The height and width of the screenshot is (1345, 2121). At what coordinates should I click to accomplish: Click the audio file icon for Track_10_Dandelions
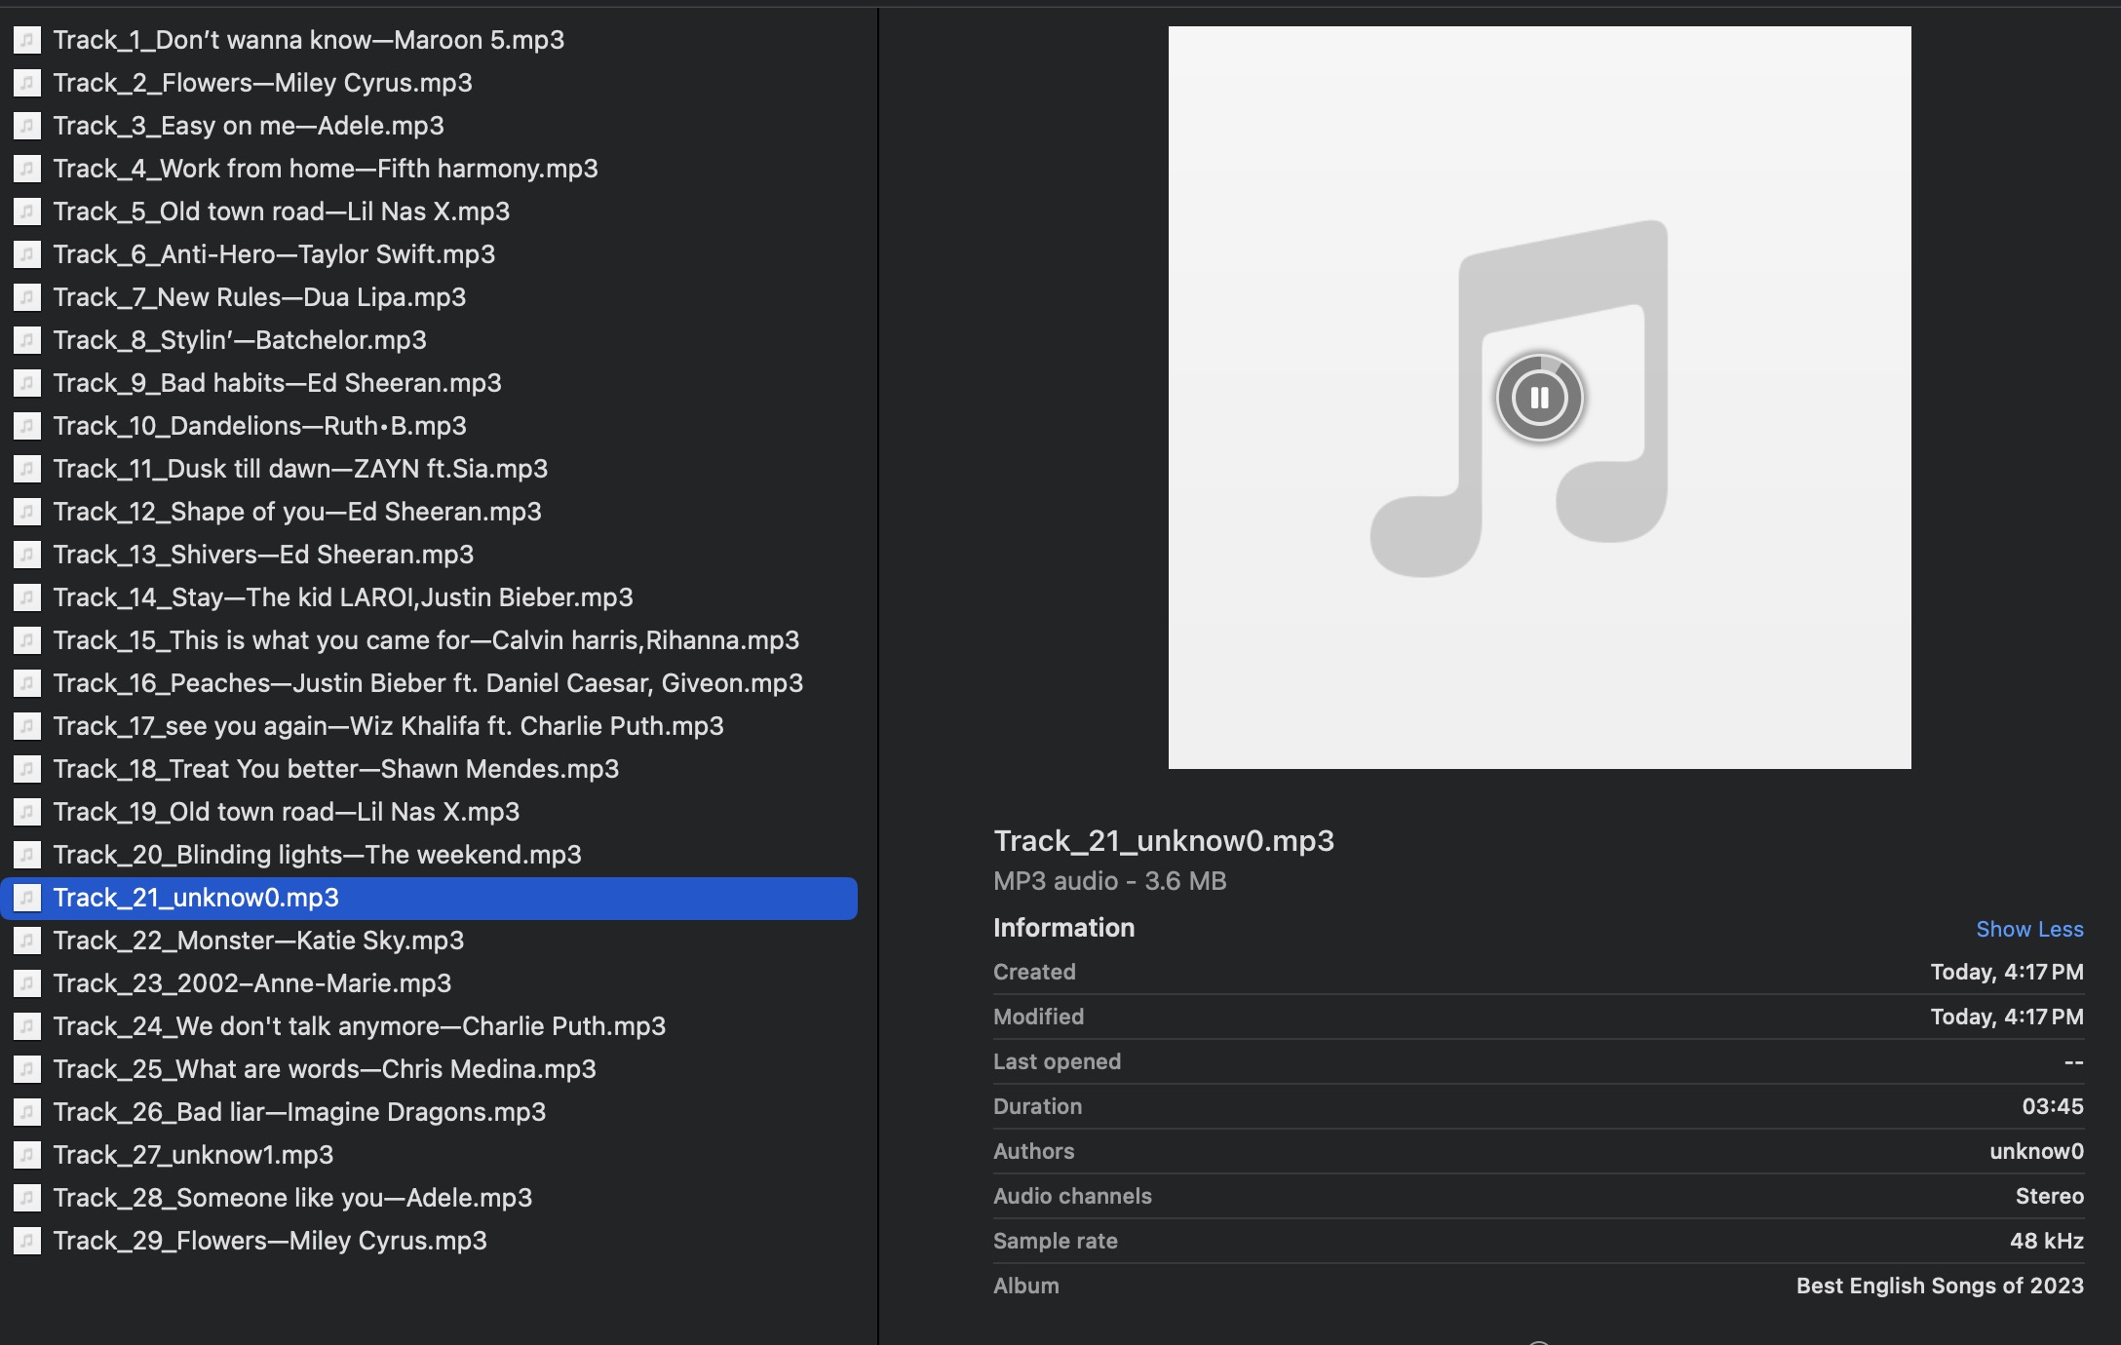27,426
